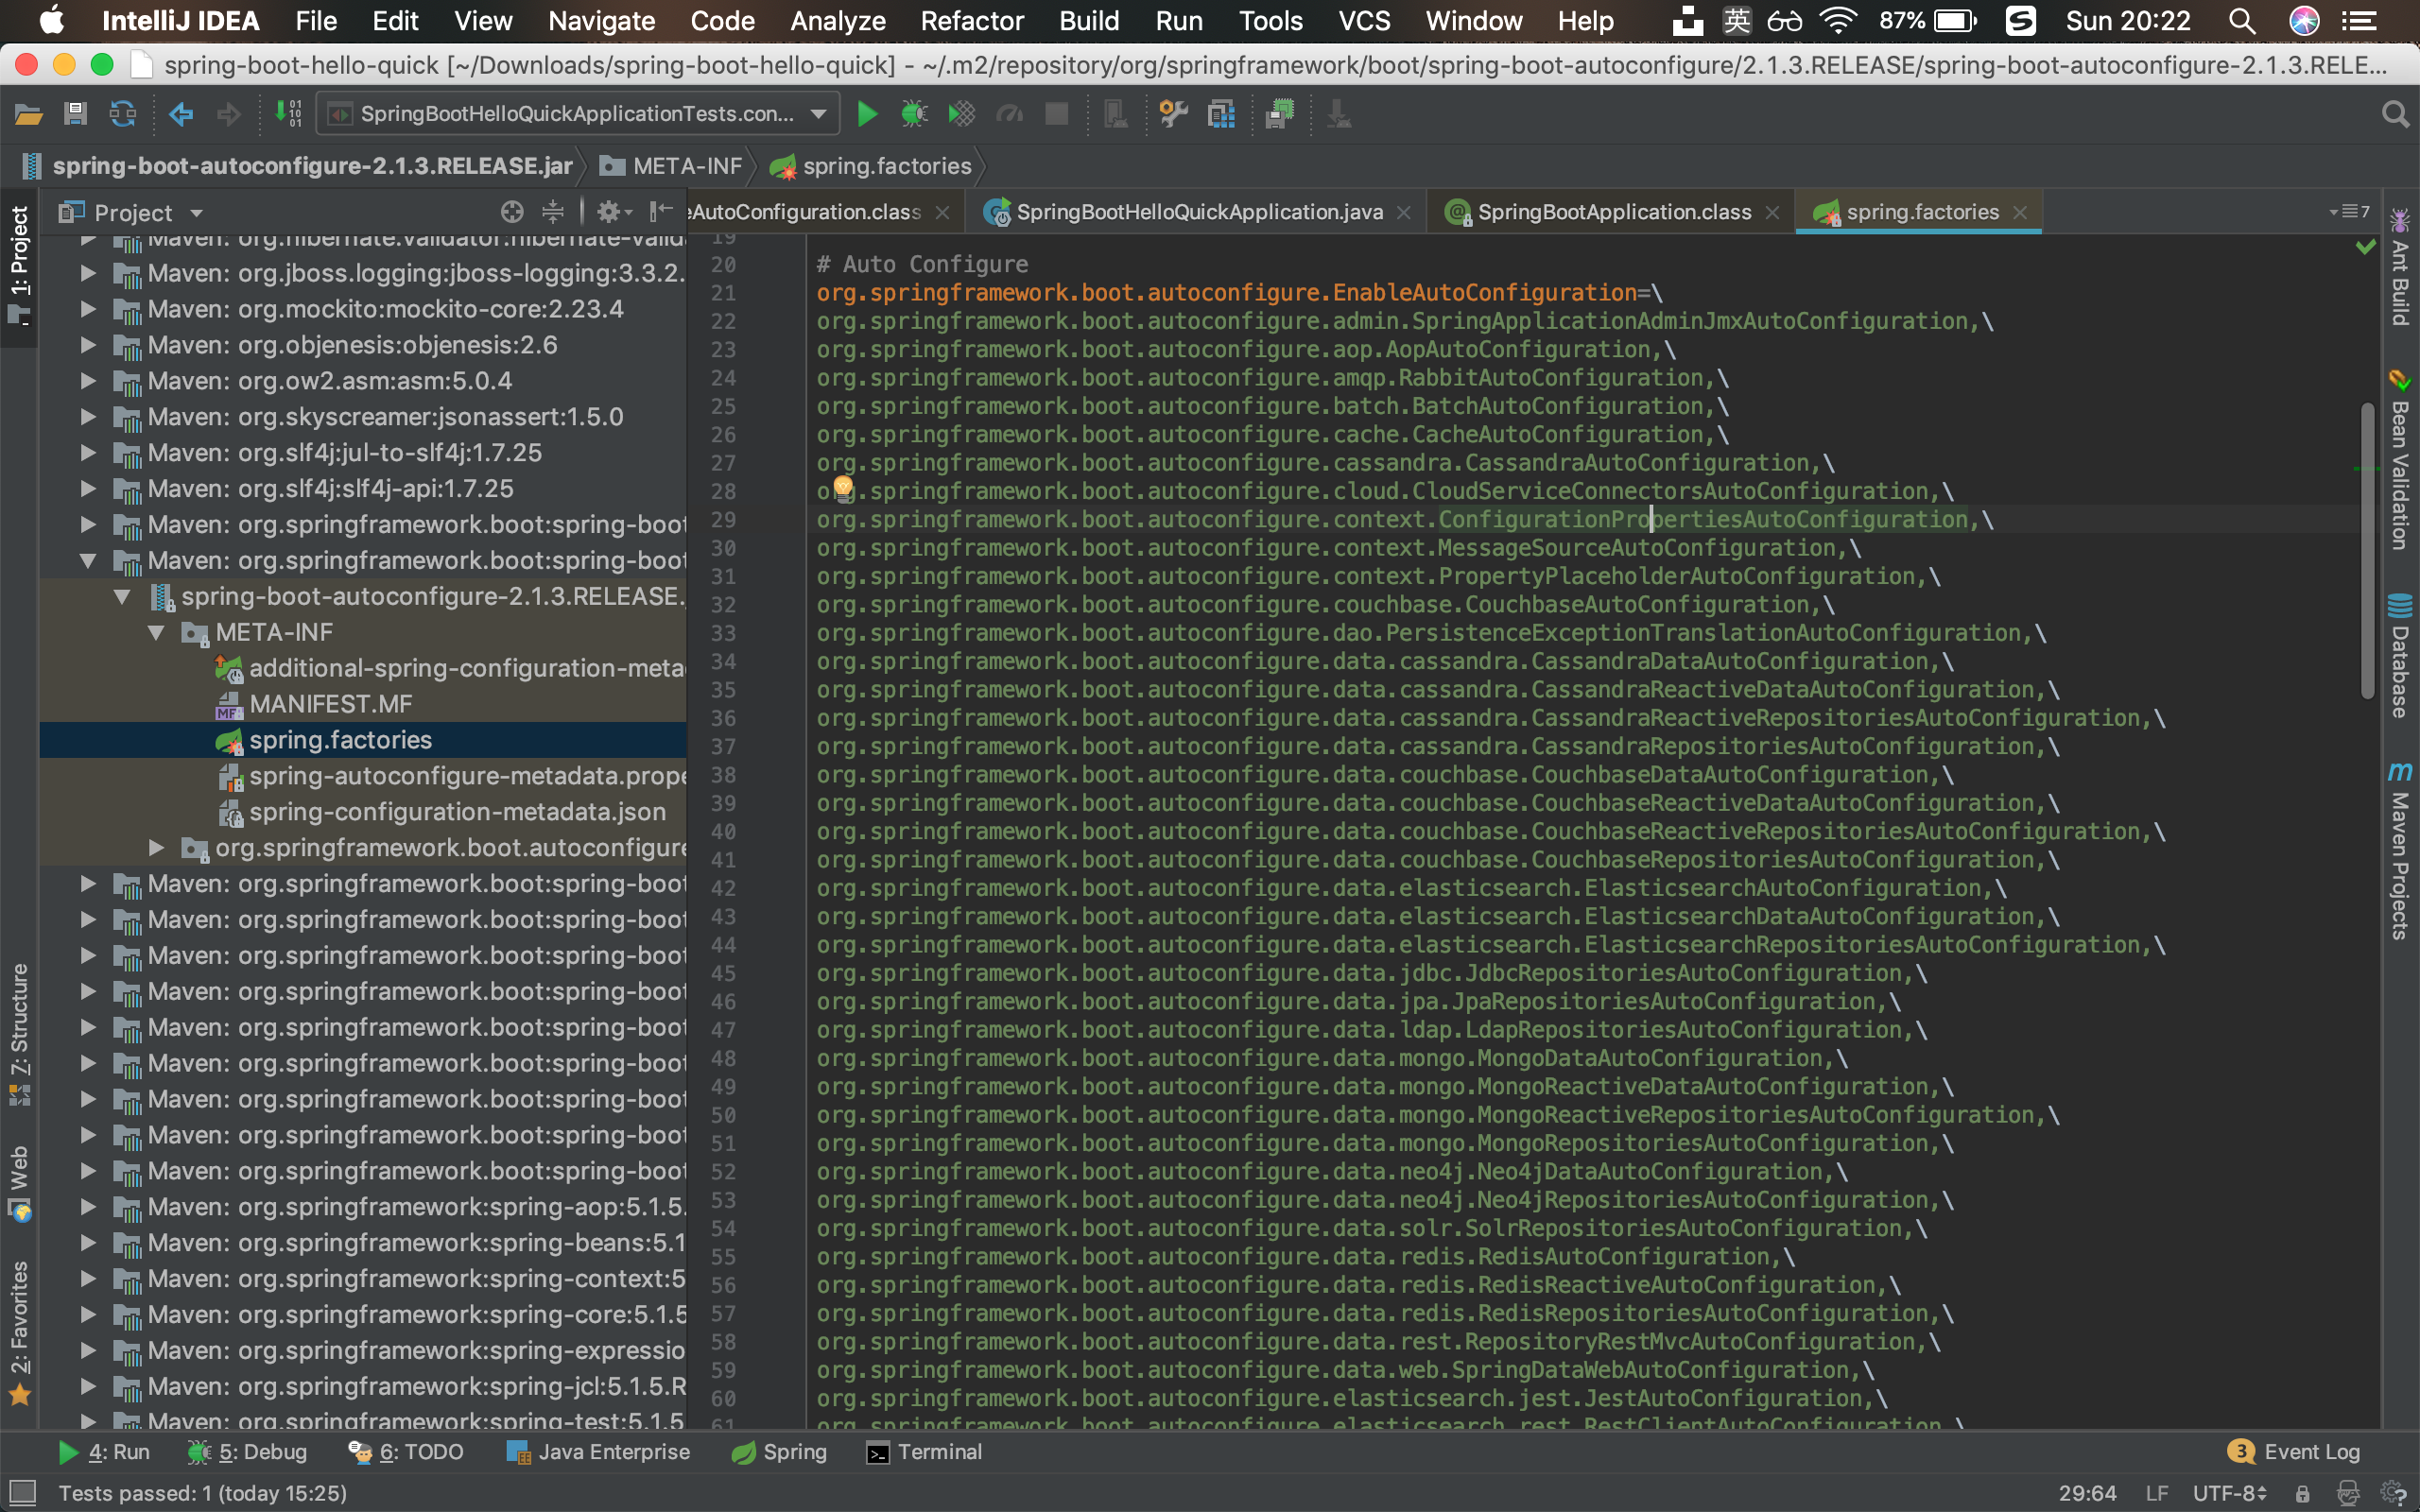The width and height of the screenshot is (2420, 1512).
Task: Click the SDK manager chip icon
Action: (x=1279, y=114)
